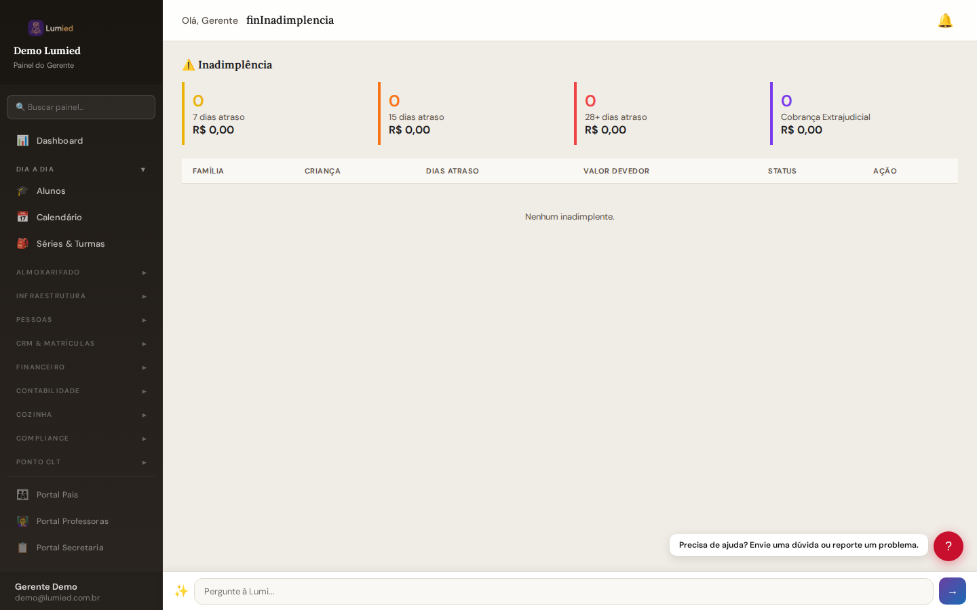Click the notifications bell icon

point(945,20)
